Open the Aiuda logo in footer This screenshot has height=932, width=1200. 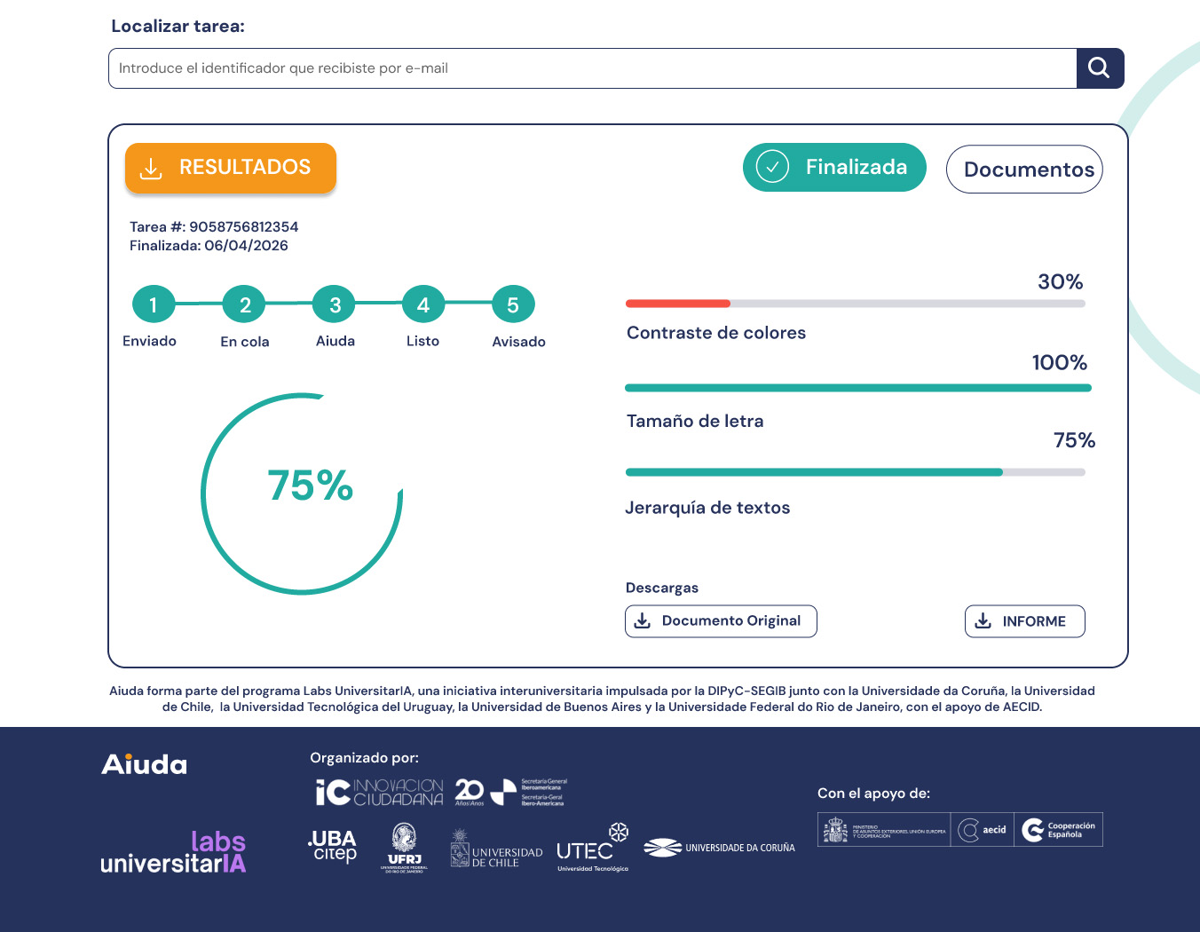pyautogui.click(x=145, y=764)
